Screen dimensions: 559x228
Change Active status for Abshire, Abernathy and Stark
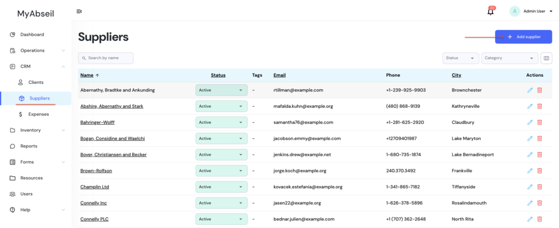click(x=221, y=107)
